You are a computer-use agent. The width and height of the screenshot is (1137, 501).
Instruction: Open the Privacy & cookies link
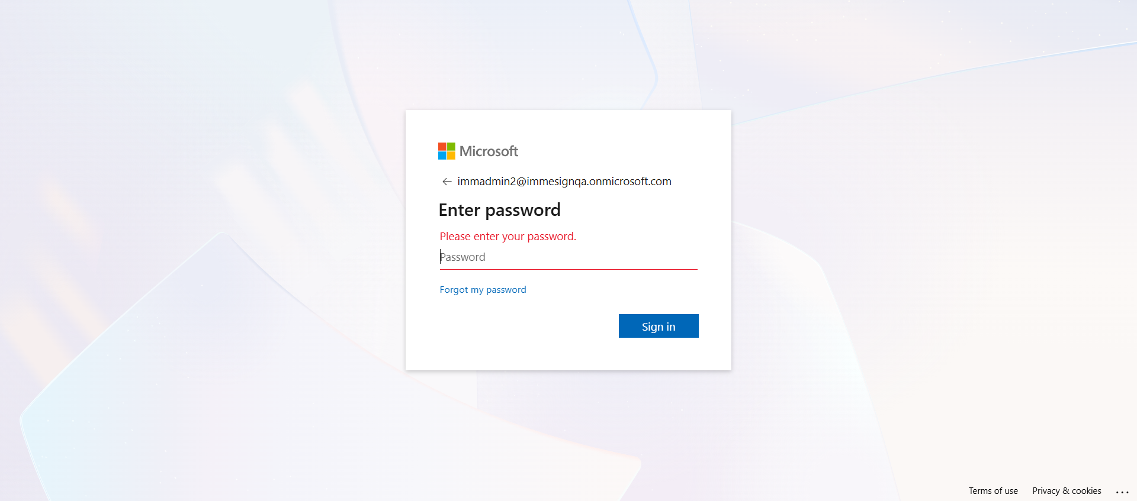click(x=1067, y=491)
